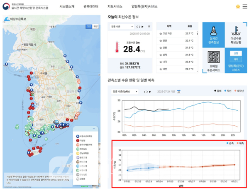Image resolution: width=249 pixels, height=189 pixels.
Task: Open the 이상수온 특보상황 thermometer tile
Action: coord(236,35)
